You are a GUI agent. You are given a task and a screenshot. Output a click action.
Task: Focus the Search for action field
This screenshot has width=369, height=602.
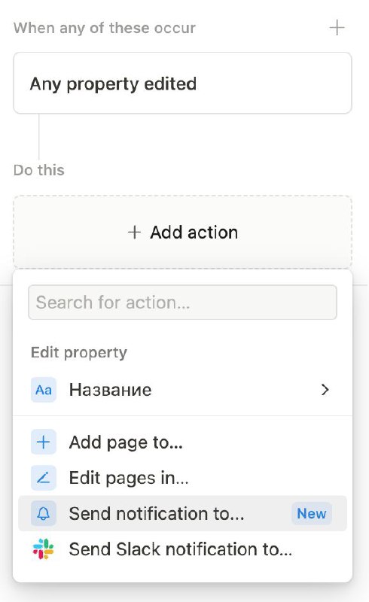pos(182,303)
